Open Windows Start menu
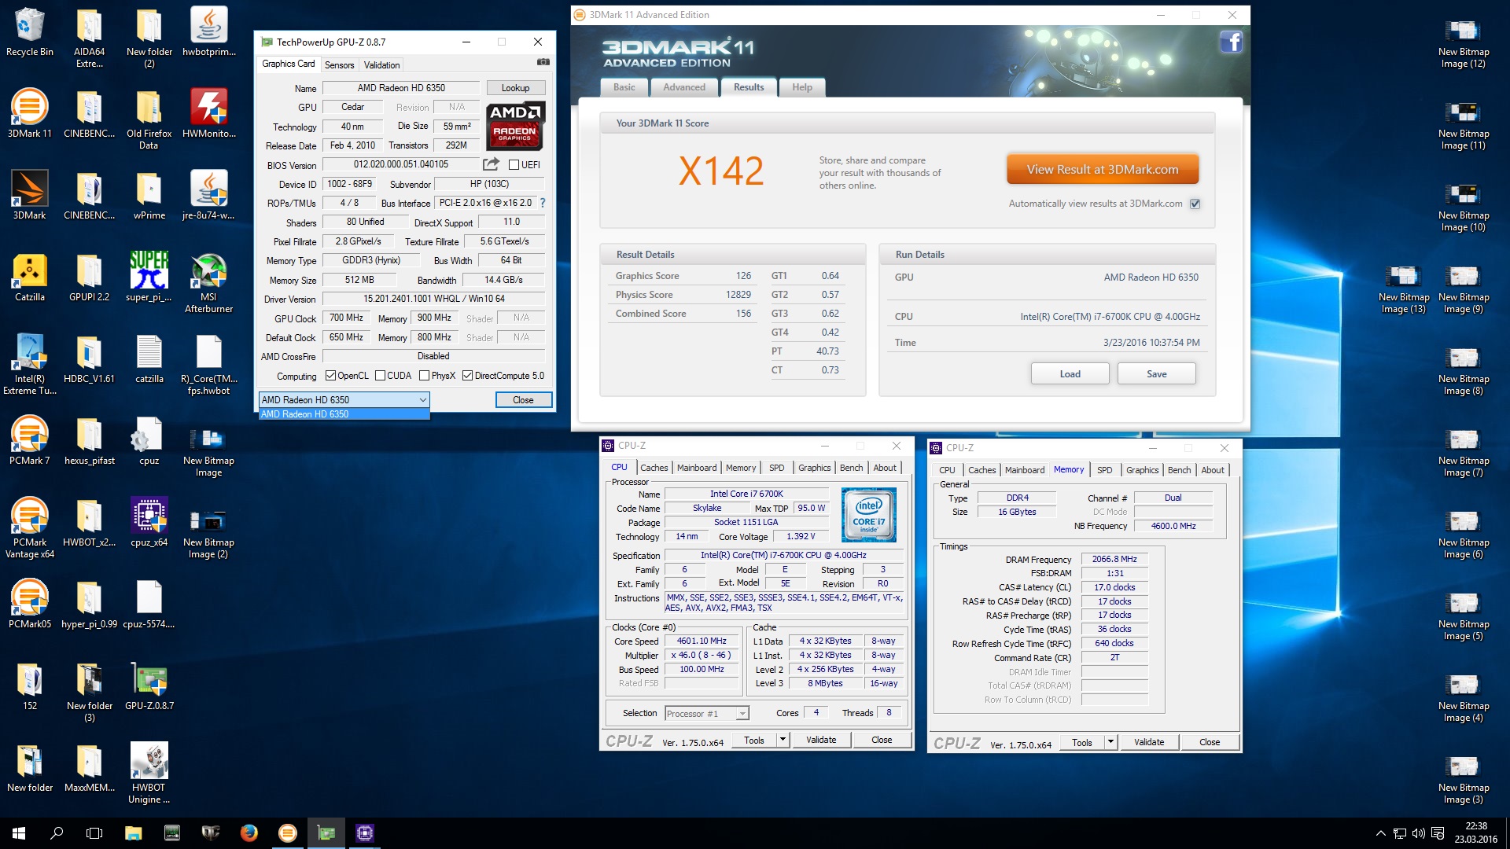This screenshot has width=1510, height=849. pos(19,833)
